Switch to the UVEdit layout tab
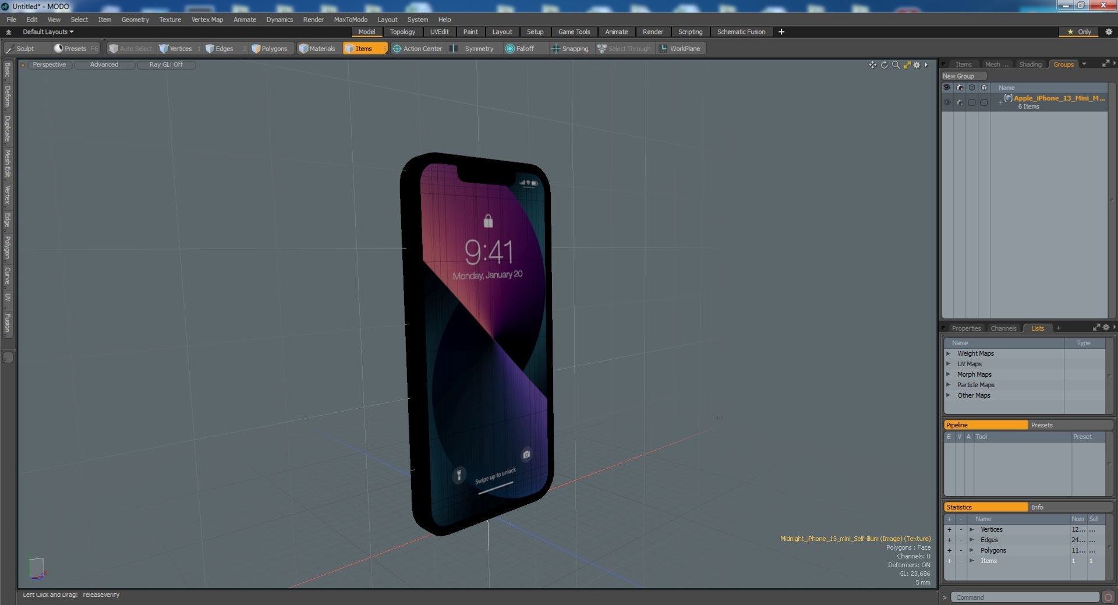1118x605 pixels. (x=439, y=31)
